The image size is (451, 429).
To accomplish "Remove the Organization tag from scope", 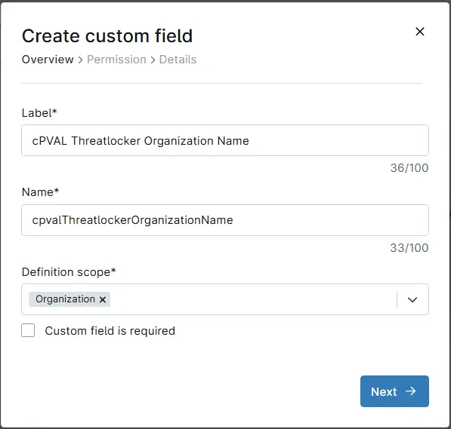I will coord(103,299).
